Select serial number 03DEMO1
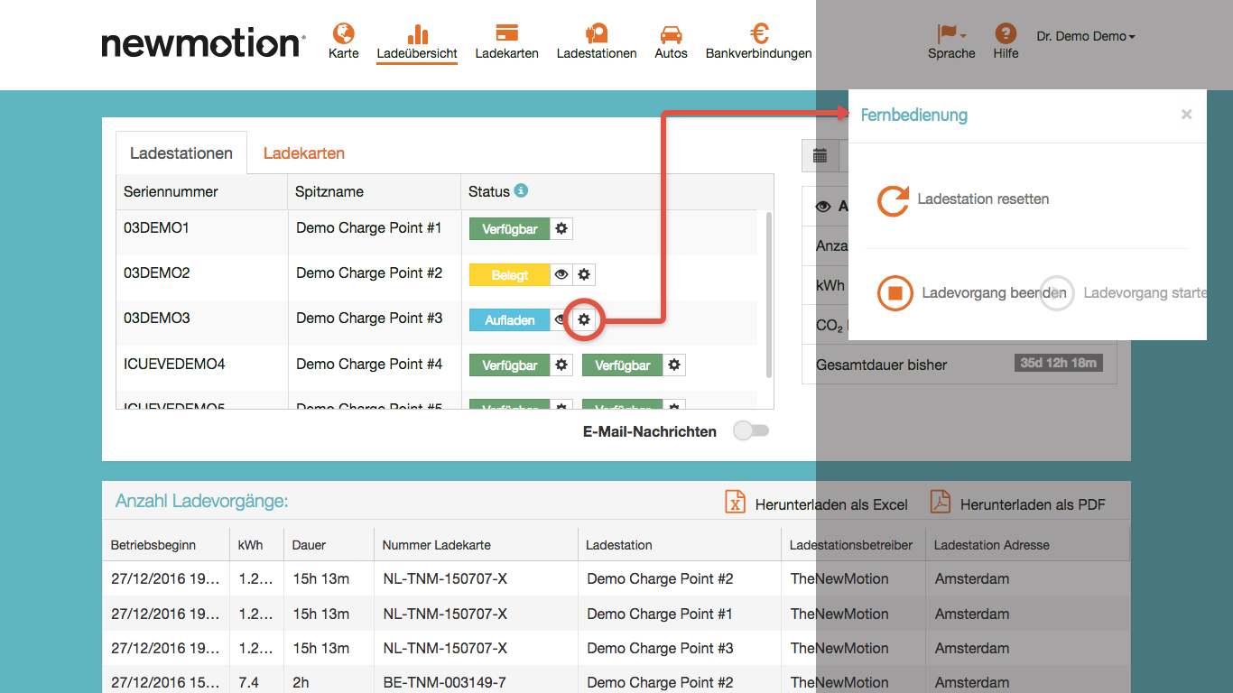This screenshot has width=1233, height=693. coord(156,228)
